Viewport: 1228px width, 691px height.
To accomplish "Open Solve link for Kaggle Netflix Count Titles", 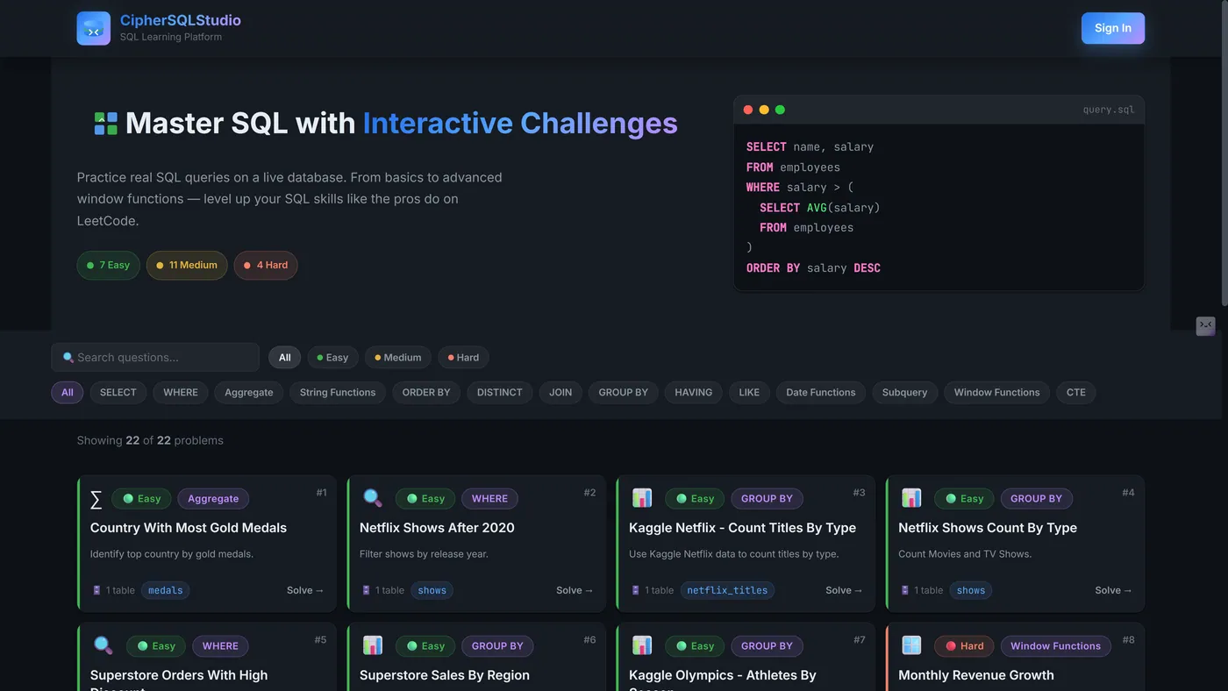I will point(844,590).
